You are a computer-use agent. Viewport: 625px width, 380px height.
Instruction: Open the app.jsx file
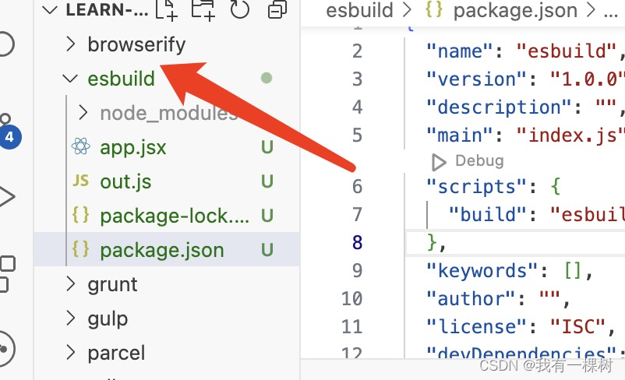click(x=132, y=148)
